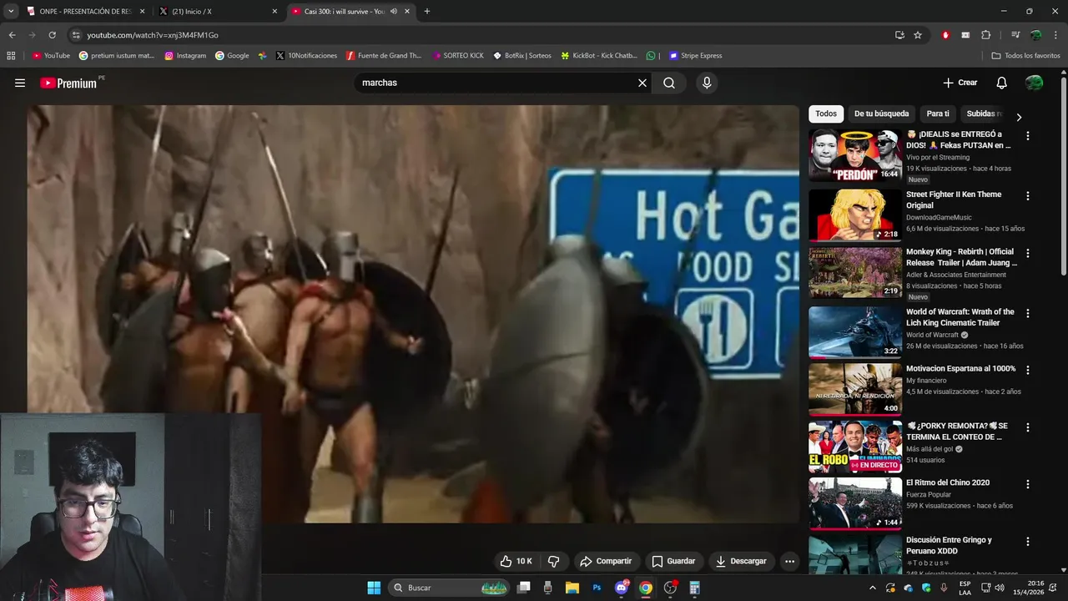Open options for Motivacion Espartana video

click(x=1028, y=370)
